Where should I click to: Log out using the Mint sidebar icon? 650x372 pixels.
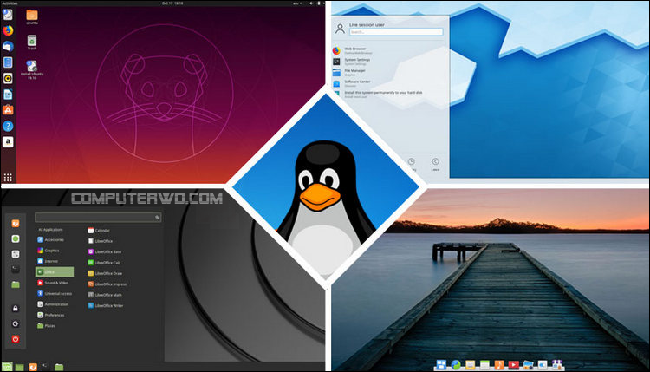[16, 324]
